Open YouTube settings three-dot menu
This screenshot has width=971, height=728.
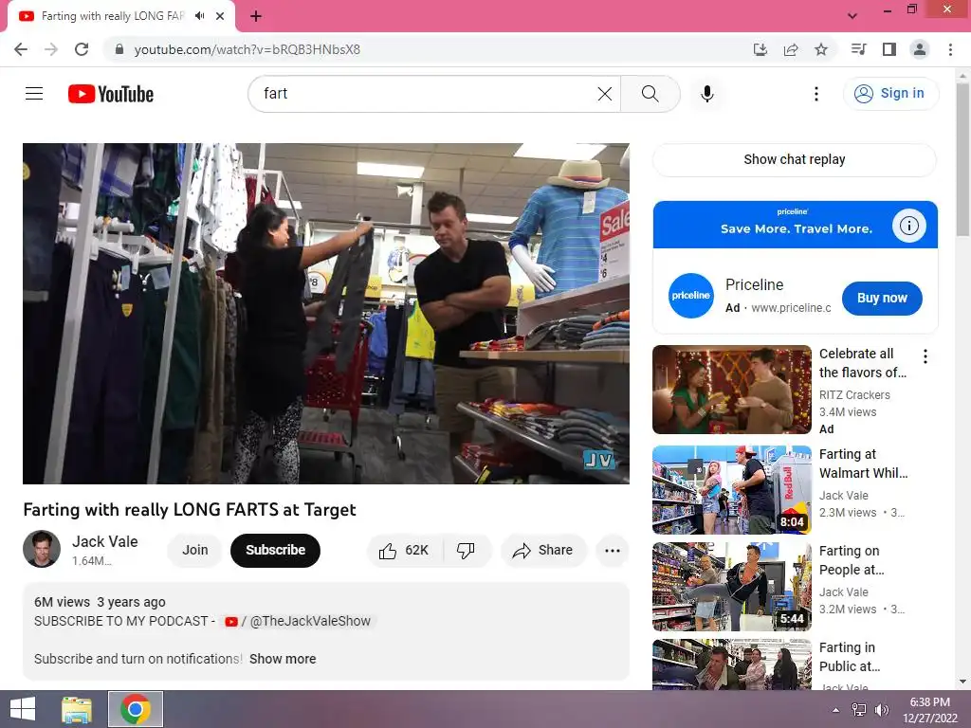pos(816,94)
